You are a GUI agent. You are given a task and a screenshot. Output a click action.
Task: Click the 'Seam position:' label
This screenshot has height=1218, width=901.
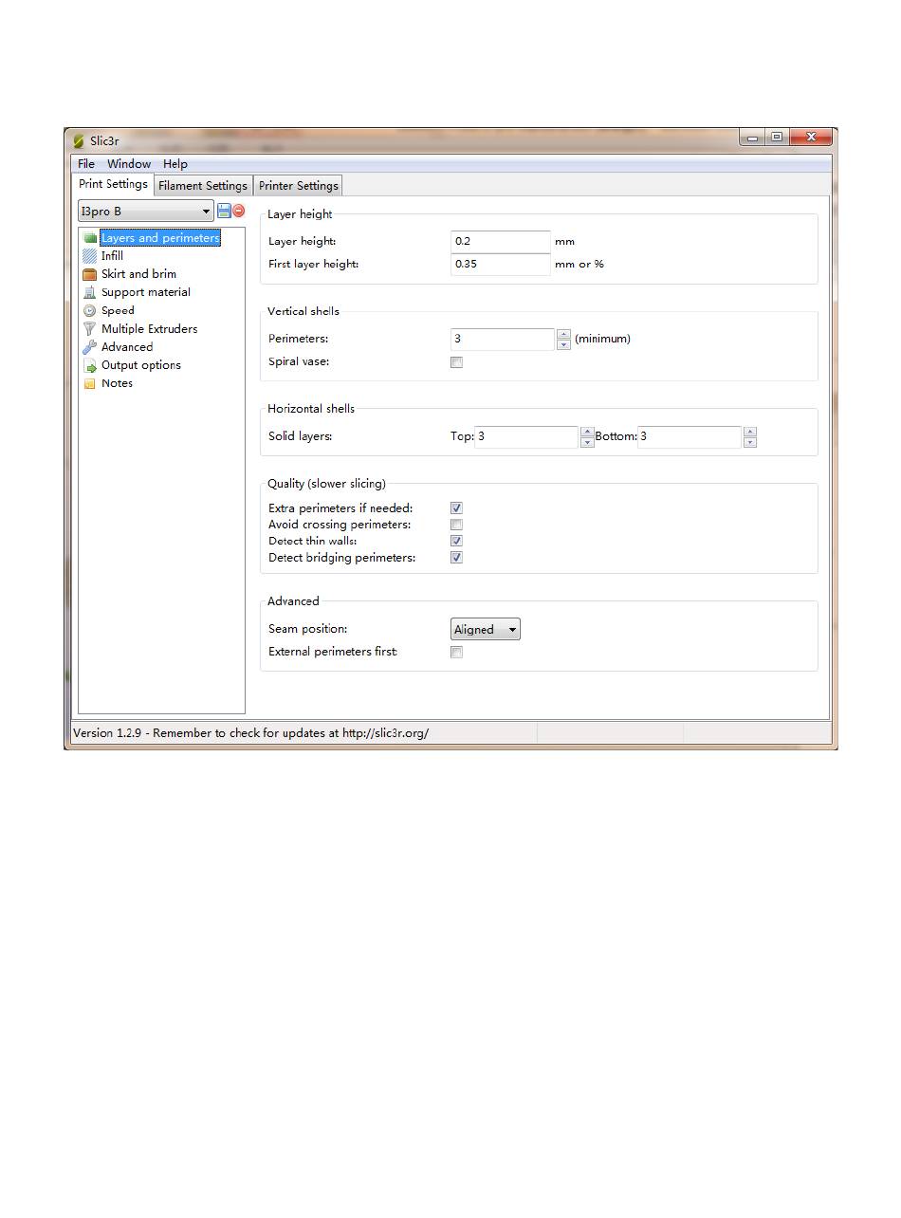point(307,630)
